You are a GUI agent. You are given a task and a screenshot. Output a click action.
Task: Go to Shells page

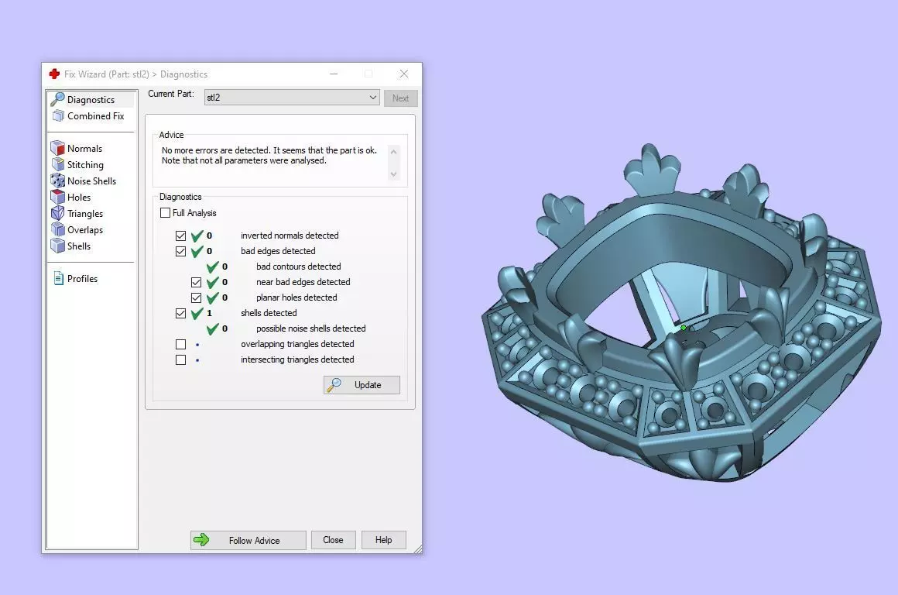click(78, 246)
